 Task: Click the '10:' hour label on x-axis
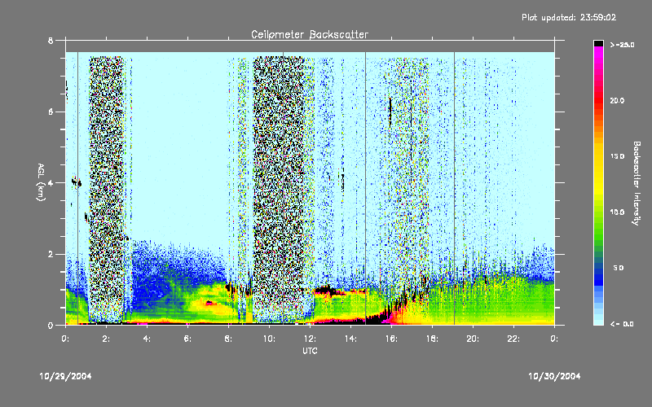pos(269,339)
